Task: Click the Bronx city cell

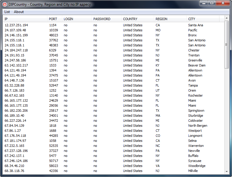Action: point(192,35)
